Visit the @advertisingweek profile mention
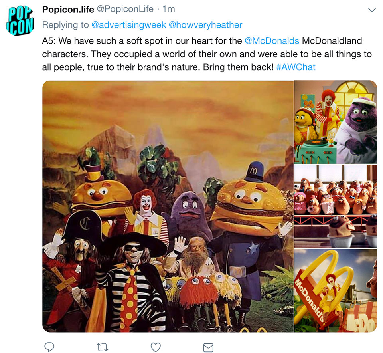 click(128, 25)
